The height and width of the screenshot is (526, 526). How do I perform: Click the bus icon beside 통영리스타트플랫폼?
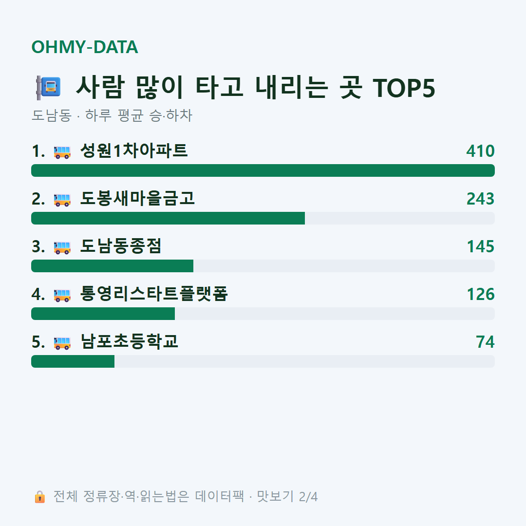pyautogui.click(x=62, y=295)
